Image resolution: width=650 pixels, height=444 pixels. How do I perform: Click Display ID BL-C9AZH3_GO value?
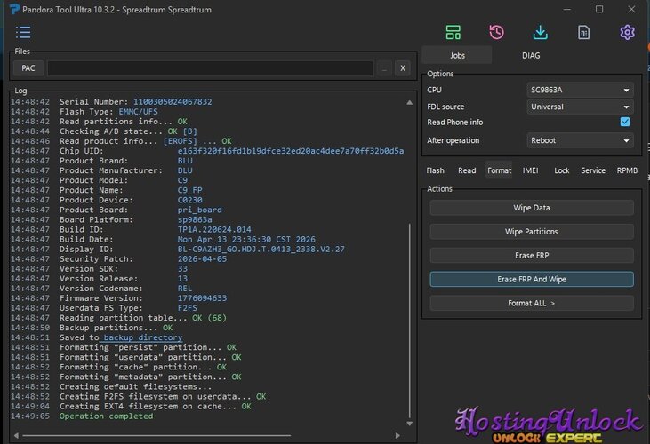pyautogui.click(x=261, y=250)
